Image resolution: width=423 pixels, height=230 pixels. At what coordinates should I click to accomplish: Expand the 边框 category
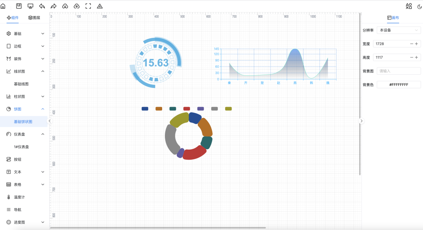point(25,46)
